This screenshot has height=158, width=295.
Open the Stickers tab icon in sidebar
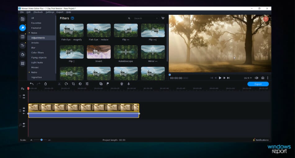[22, 55]
